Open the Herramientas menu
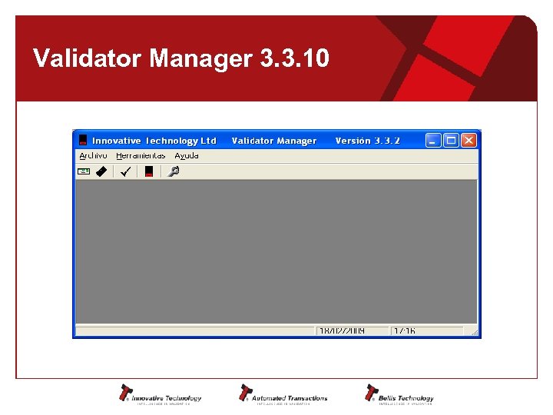Screen dimensions: 553x415 pos(141,155)
